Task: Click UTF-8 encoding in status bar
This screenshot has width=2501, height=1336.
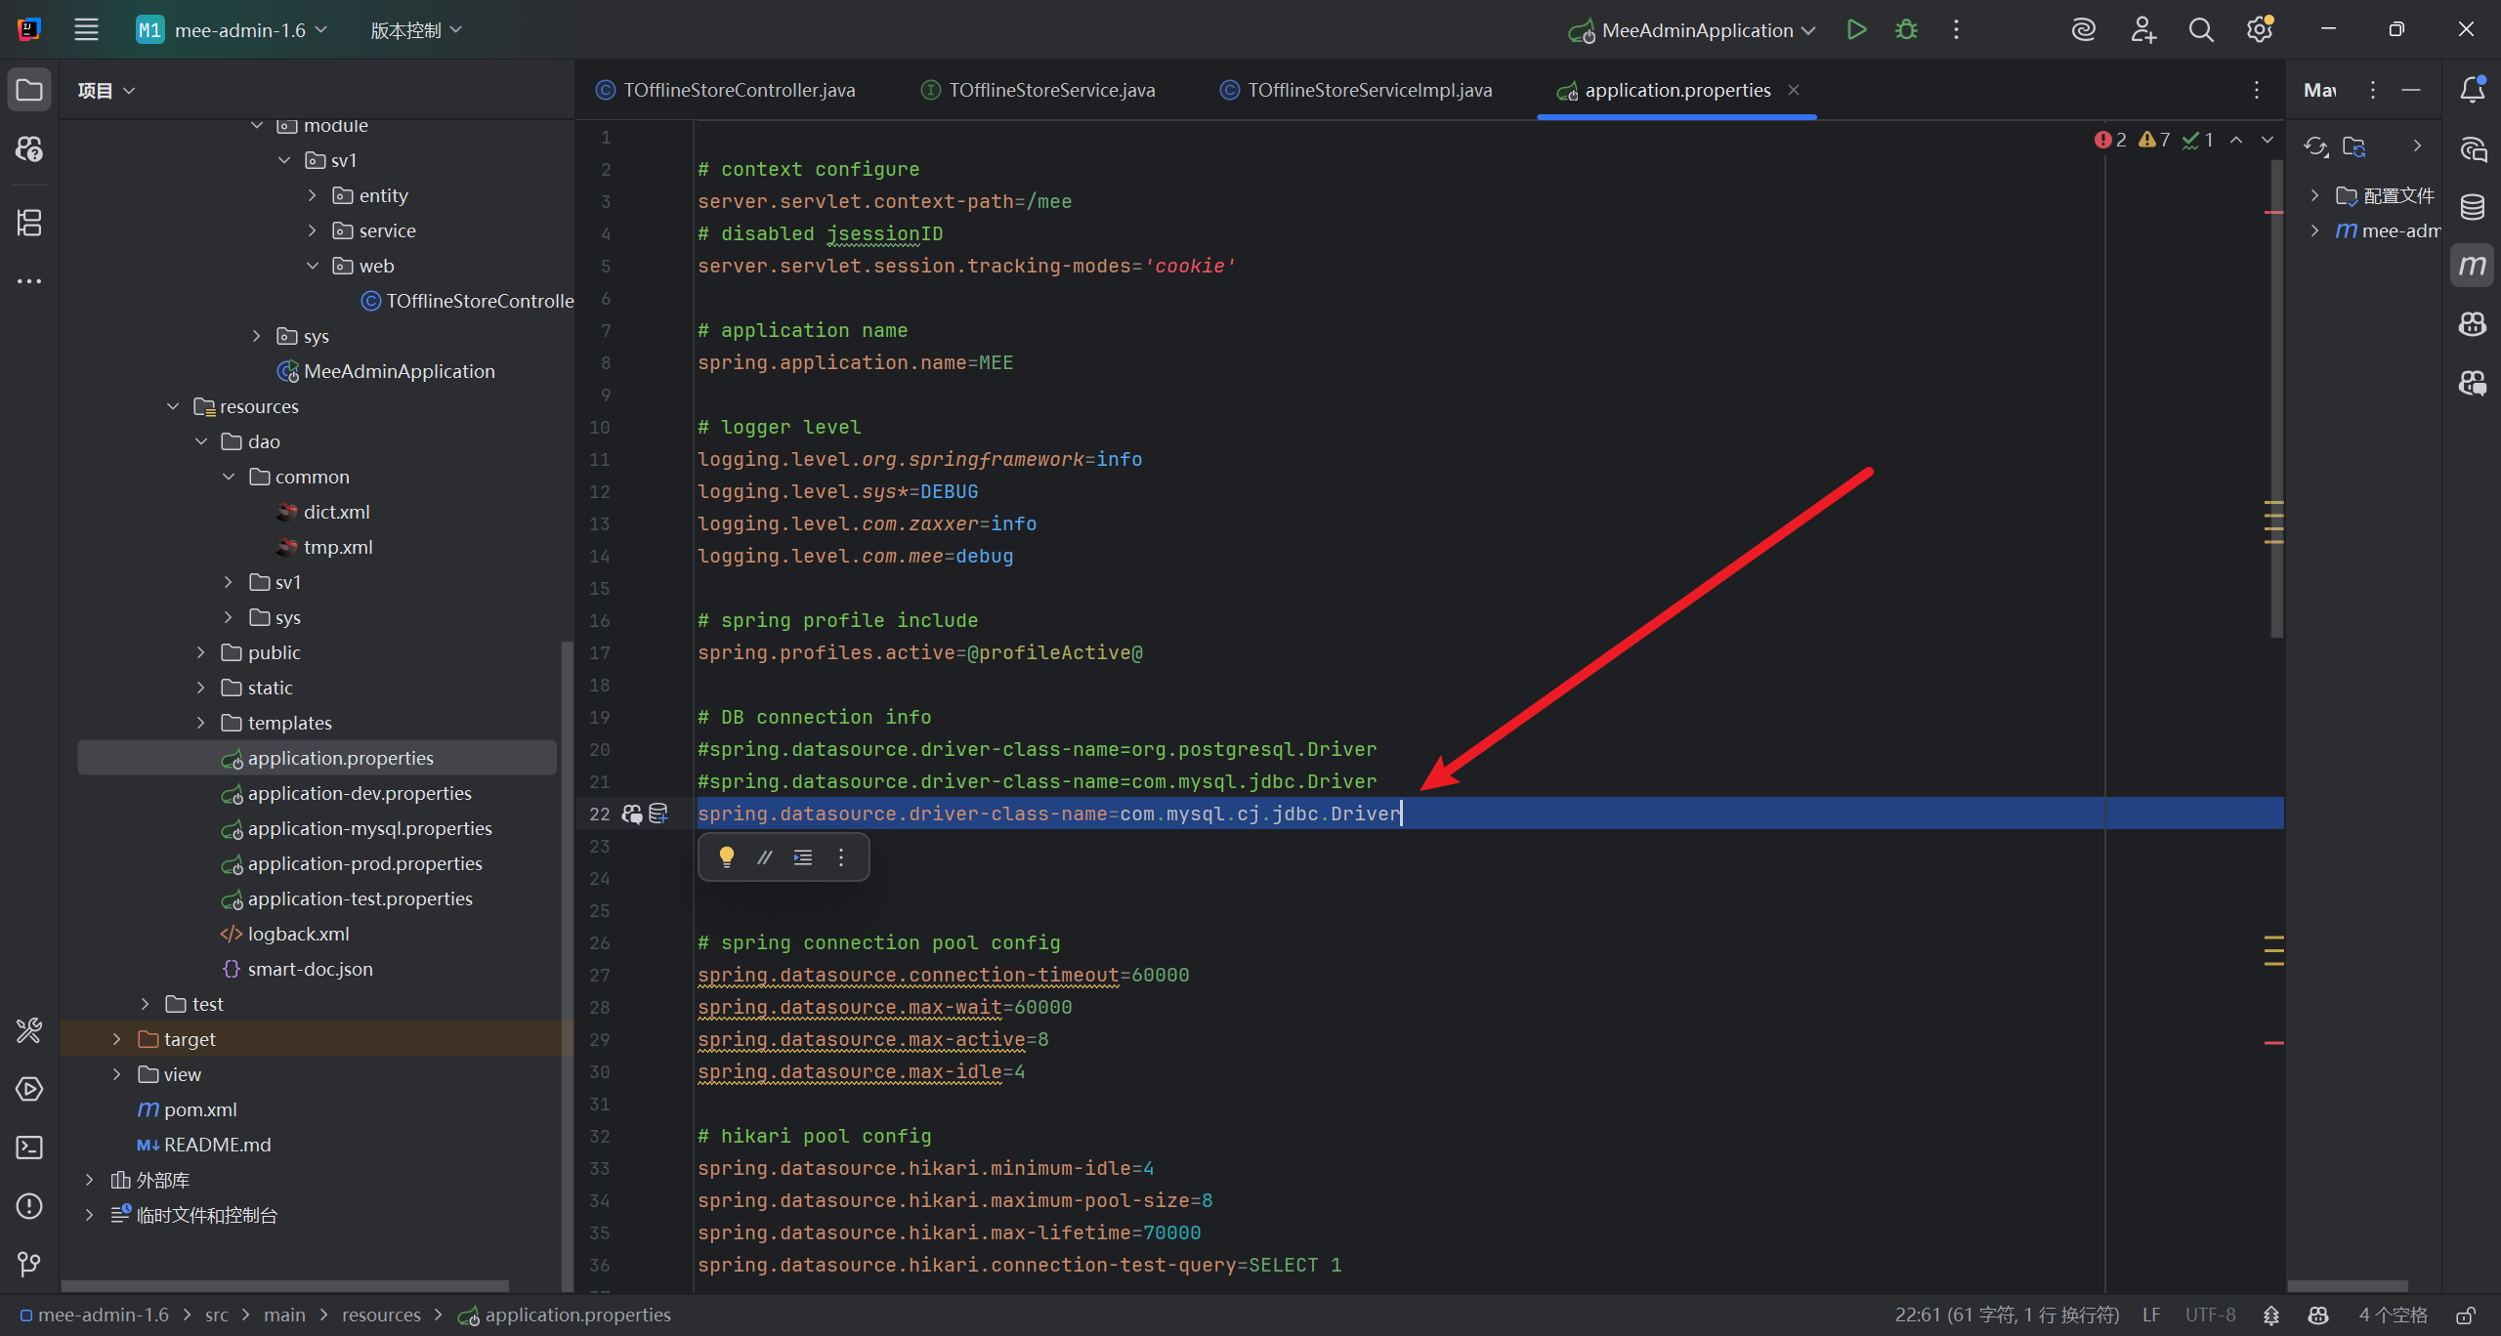Action: tap(2210, 1315)
